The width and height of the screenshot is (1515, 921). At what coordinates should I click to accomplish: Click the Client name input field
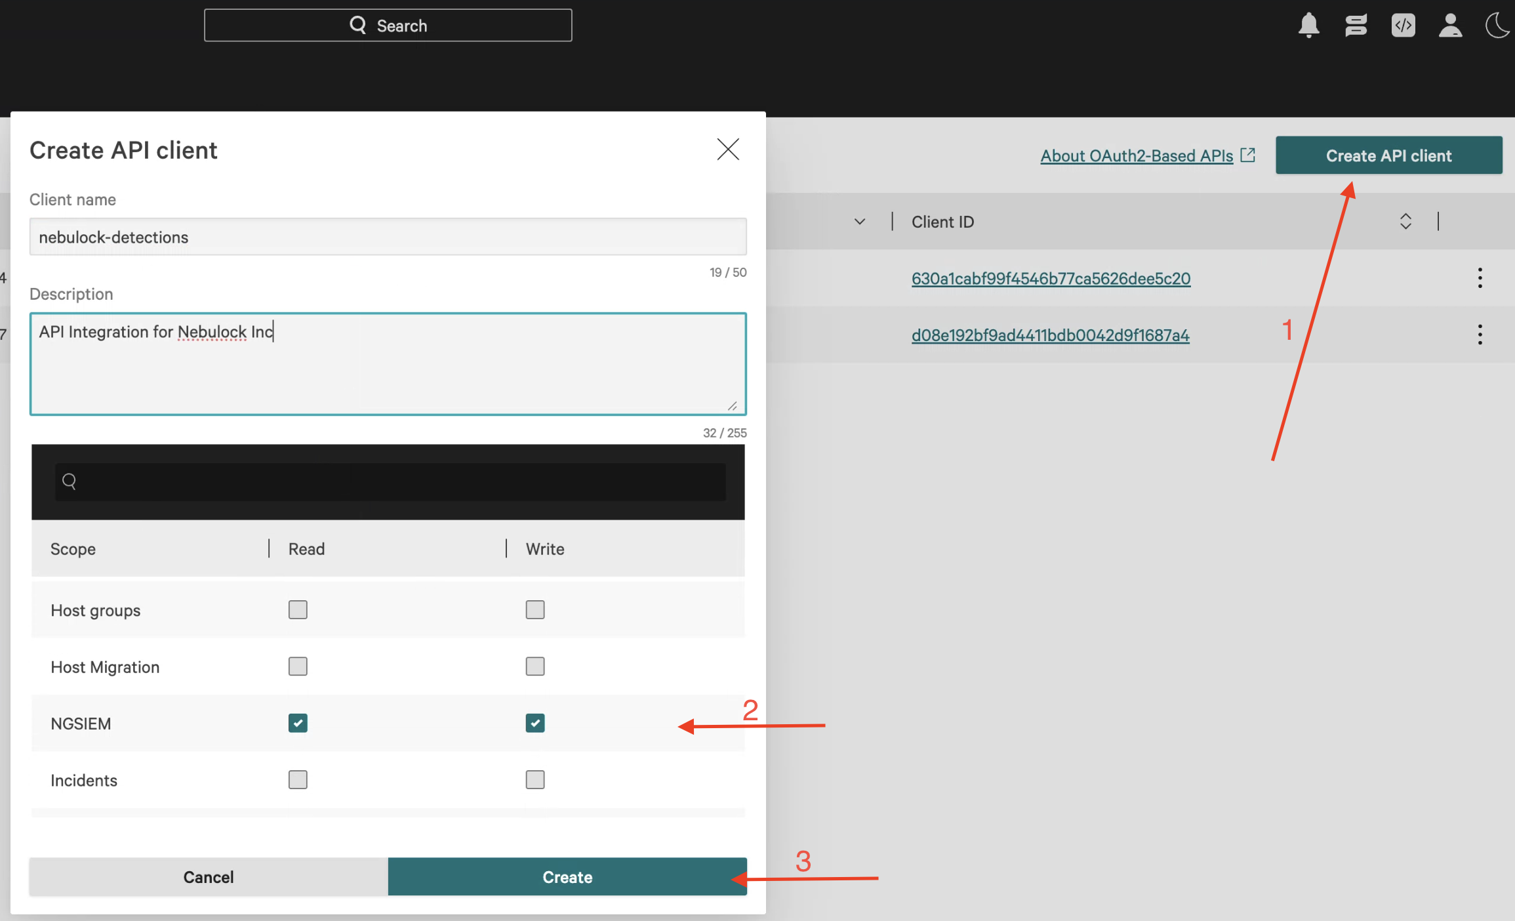388,237
